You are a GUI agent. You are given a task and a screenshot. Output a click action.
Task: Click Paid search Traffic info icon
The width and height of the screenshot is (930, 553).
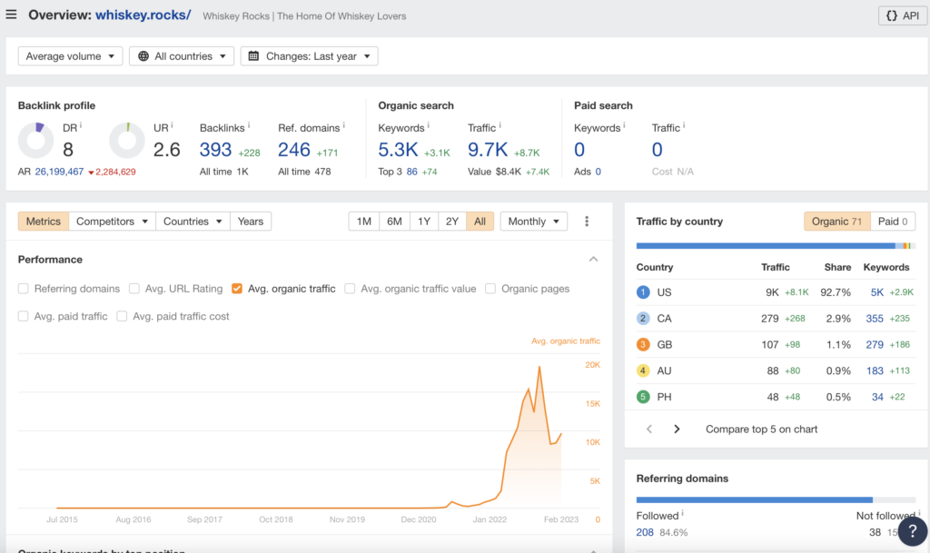(x=684, y=125)
